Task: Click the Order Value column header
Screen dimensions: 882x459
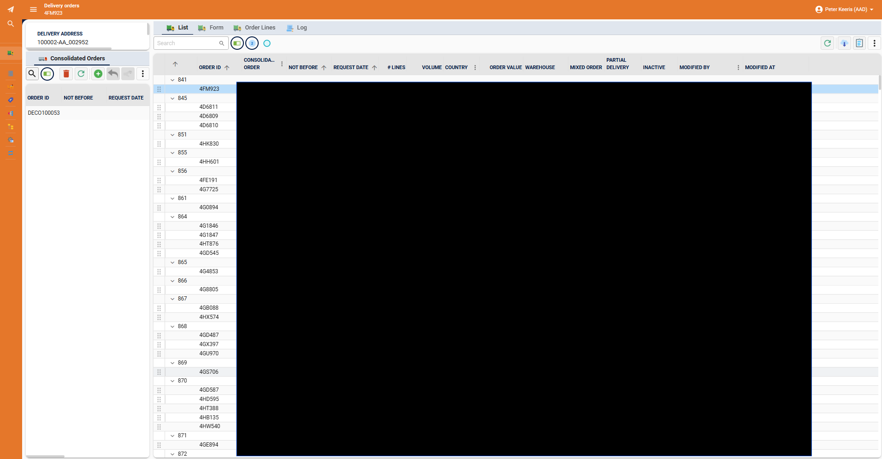Action: pyautogui.click(x=506, y=67)
